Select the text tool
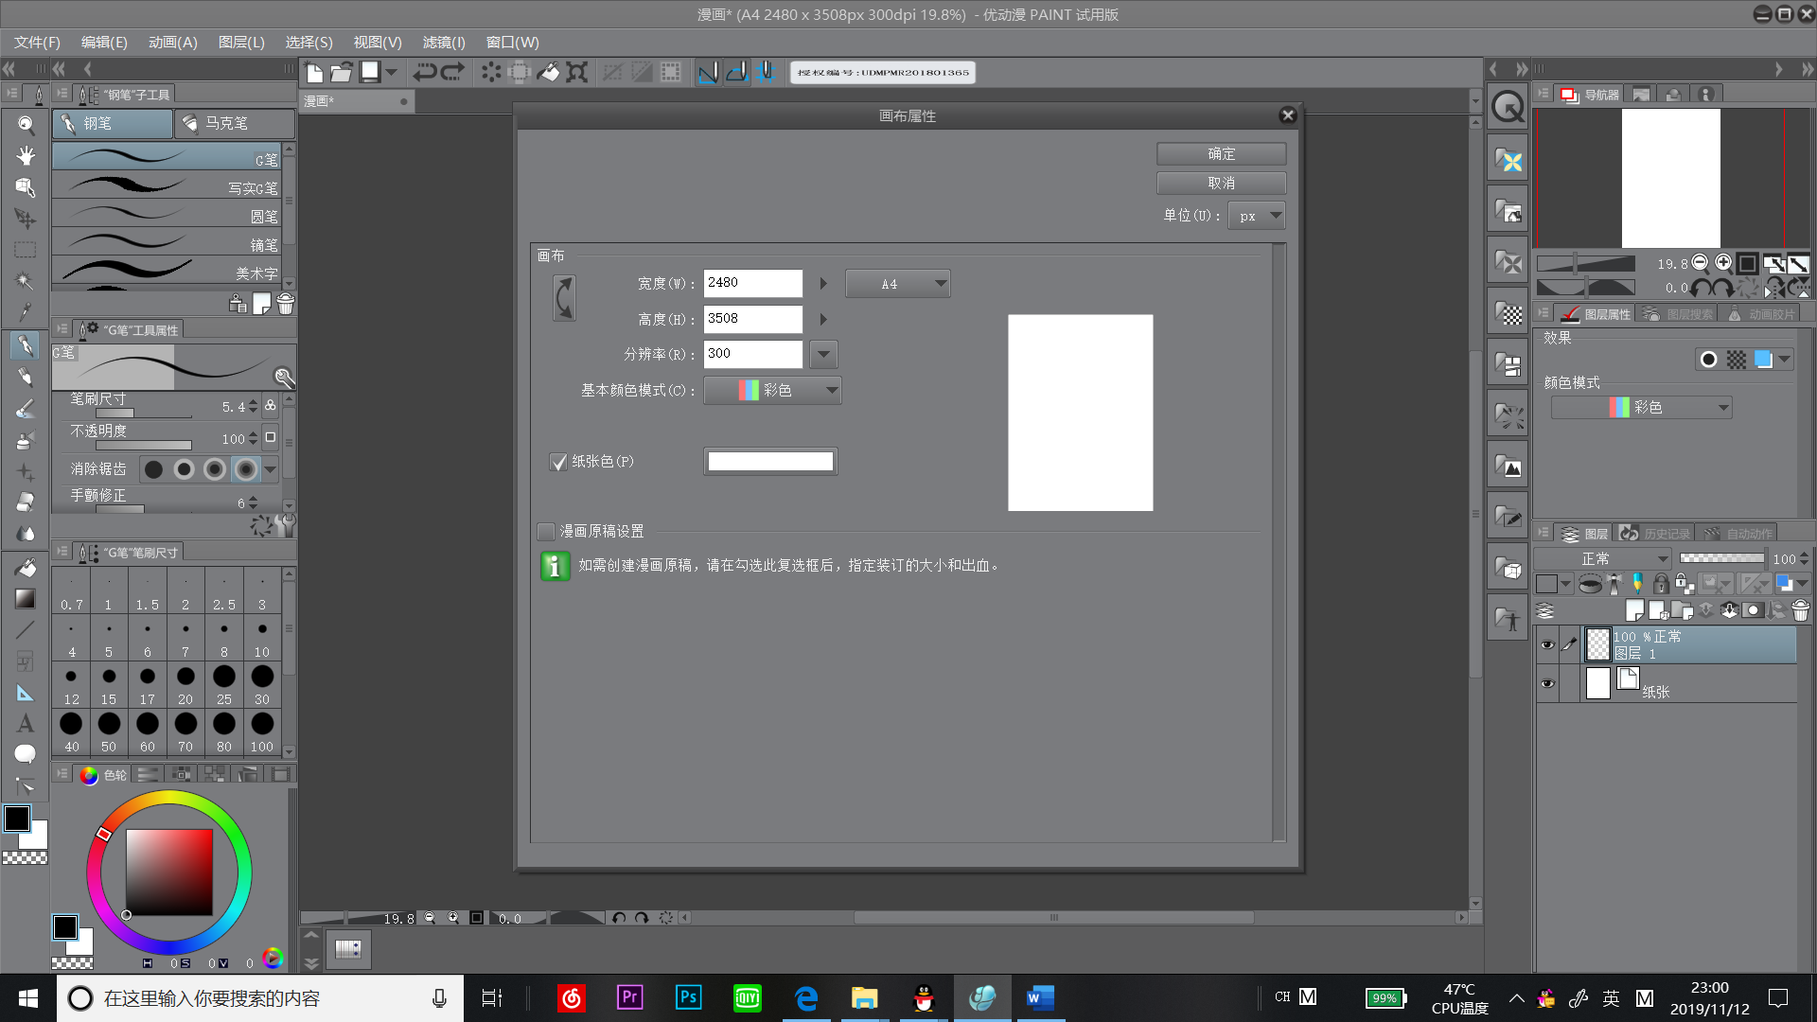The image size is (1817, 1022). 26,724
